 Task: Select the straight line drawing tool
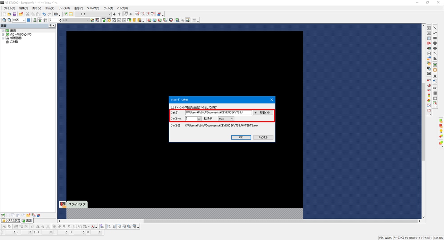pos(435,28)
